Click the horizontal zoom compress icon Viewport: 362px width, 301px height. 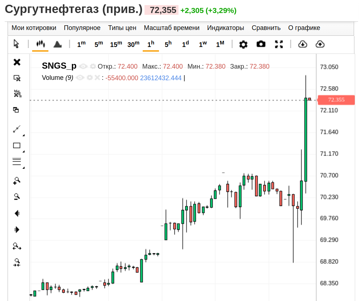[x=17, y=262]
